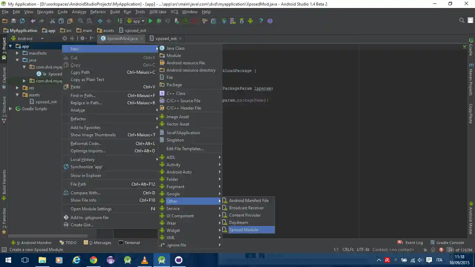
Task: Click the search magnifier at top right
Action: tap(462, 21)
